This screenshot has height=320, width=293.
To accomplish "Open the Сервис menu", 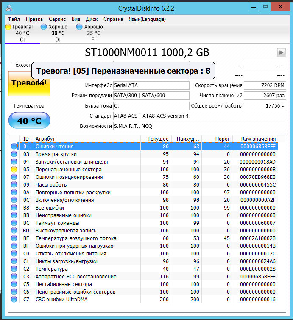I will coord(57,19).
